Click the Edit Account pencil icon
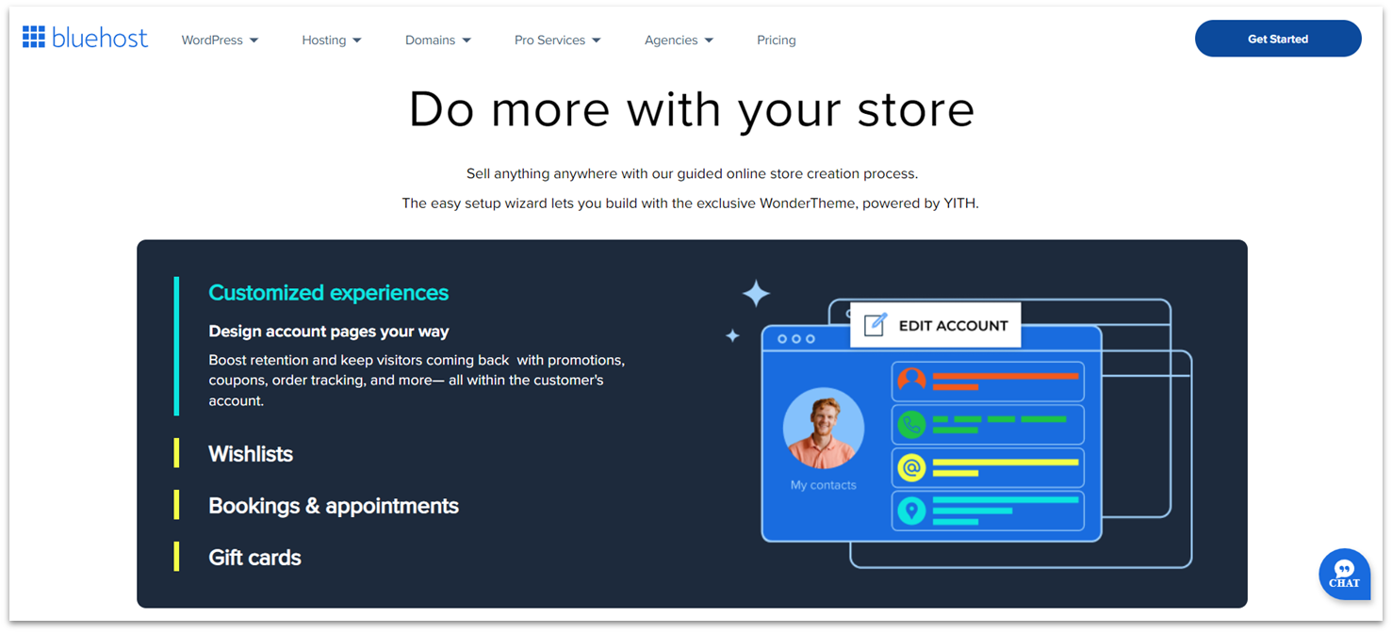The height and width of the screenshot is (633, 1392). [873, 324]
